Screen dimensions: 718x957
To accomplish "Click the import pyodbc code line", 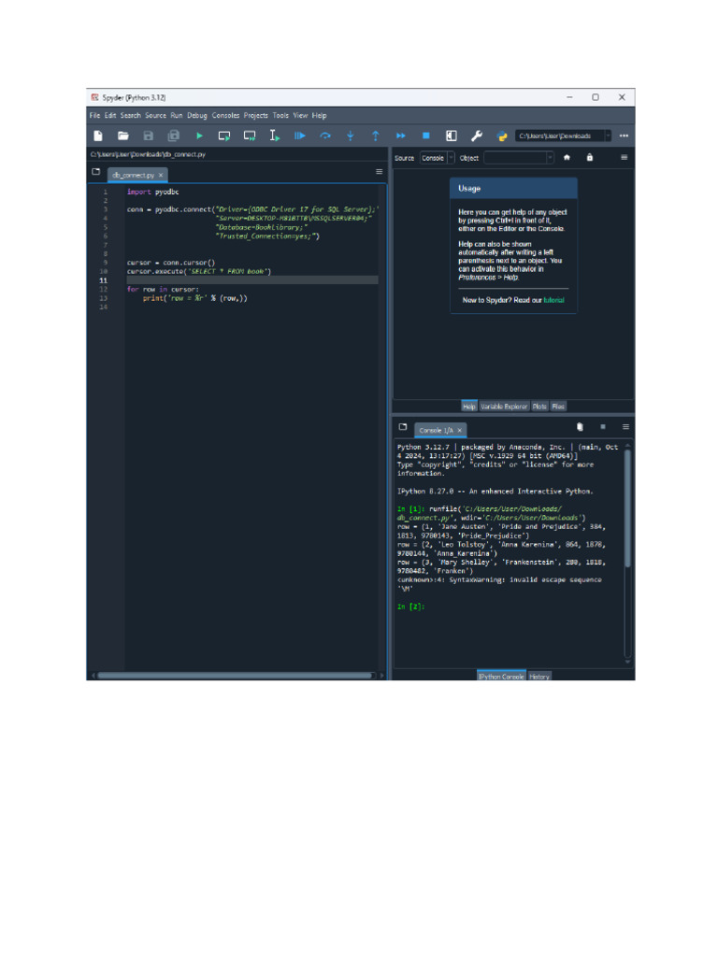I will (x=152, y=192).
